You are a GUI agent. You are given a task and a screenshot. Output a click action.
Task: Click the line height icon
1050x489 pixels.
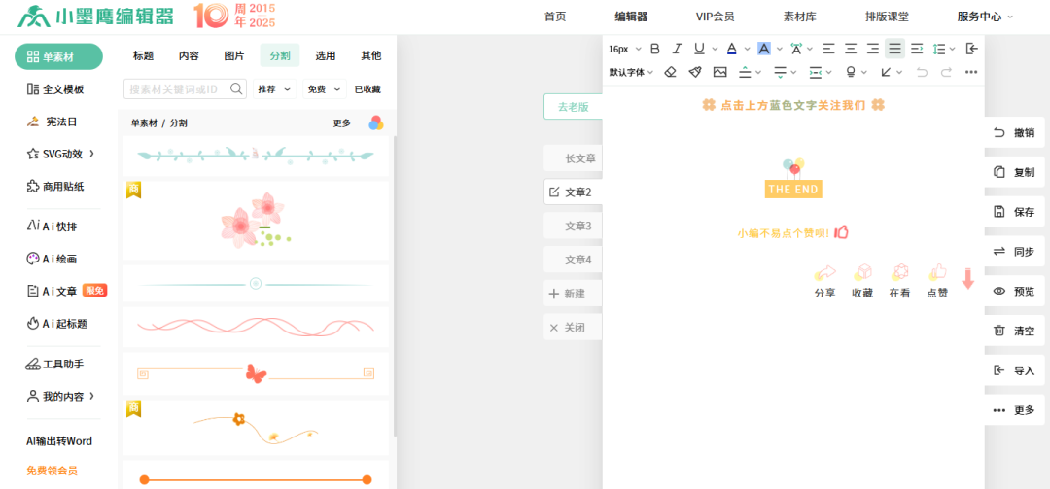(x=939, y=49)
